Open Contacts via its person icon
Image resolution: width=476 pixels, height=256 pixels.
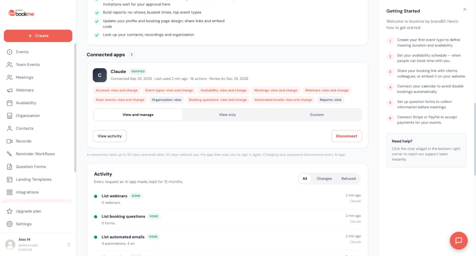9,128
